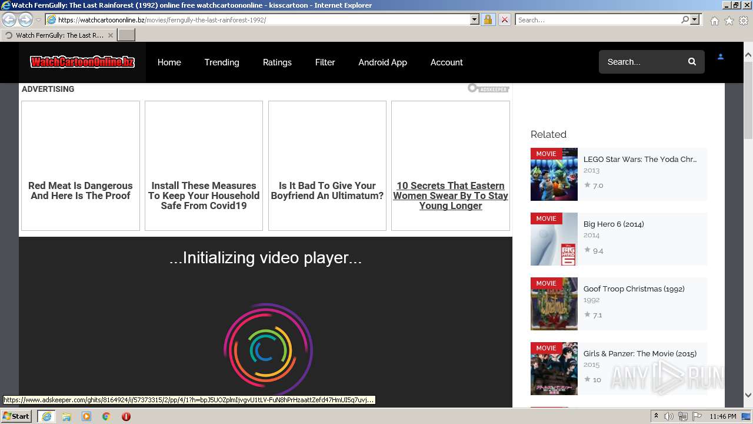Click the IE search magnifier icon

pyautogui.click(x=685, y=19)
